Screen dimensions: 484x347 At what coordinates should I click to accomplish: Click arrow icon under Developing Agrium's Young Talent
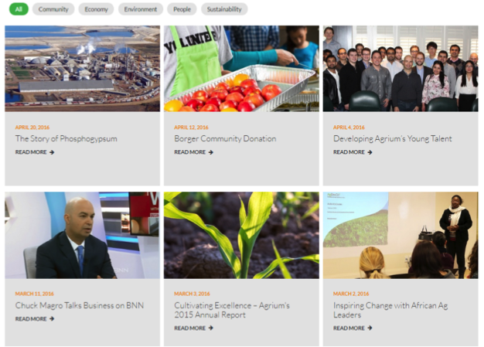click(x=370, y=152)
